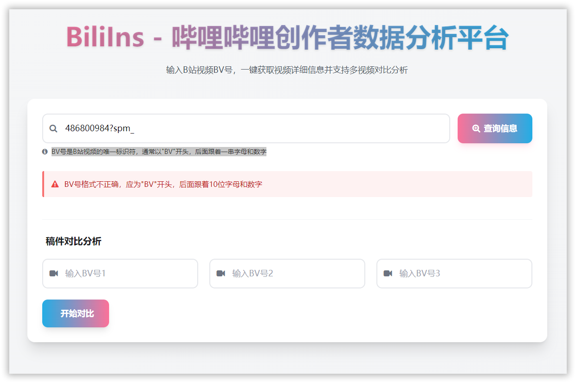Click the 输入BV号3 input field
The width and height of the screenshot is (576, 383).
[454, 274]
